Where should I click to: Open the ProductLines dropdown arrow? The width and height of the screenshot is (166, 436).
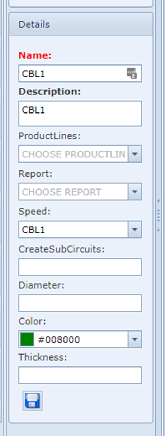tap(135, 154)
